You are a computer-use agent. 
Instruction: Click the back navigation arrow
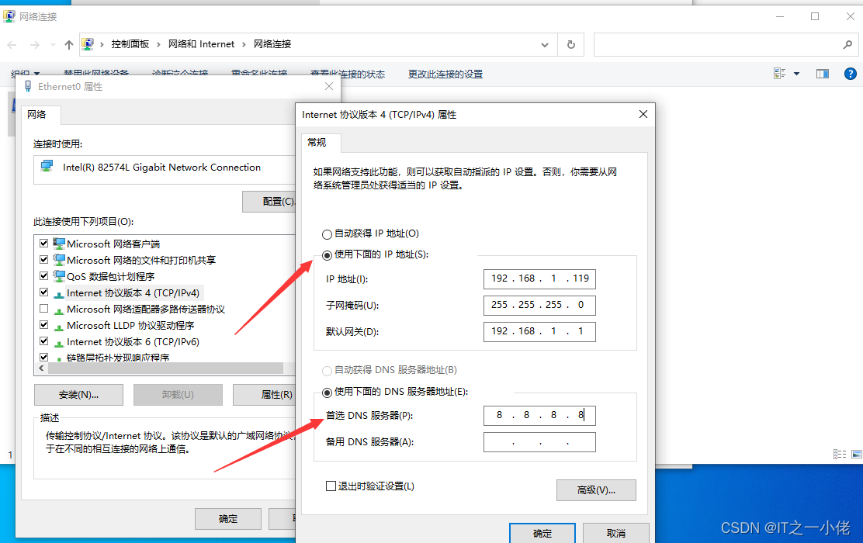coord(12,44)
